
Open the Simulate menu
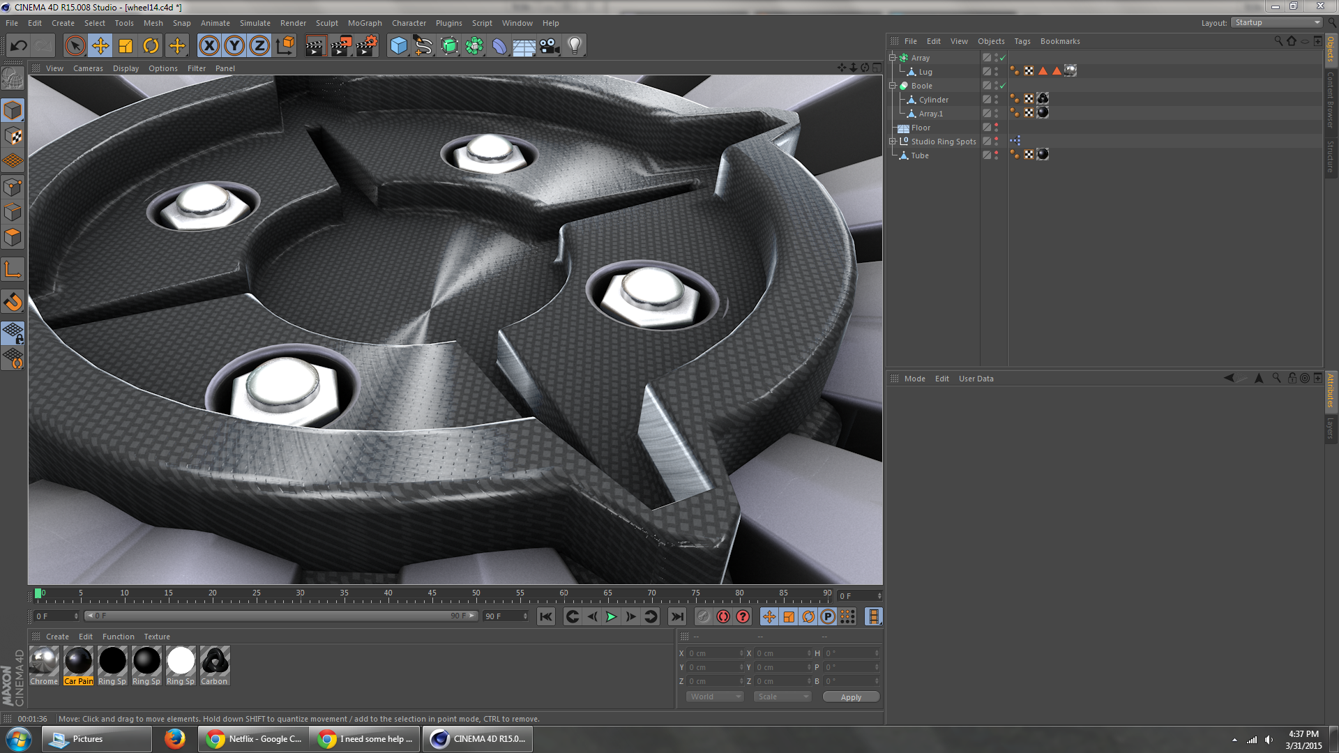click(255, 23)
